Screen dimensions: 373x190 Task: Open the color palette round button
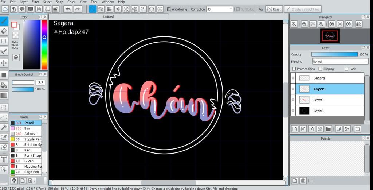click(x=16, y=57)
